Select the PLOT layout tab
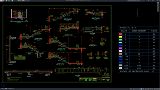The image size is (160, 90). [x=6, y=88]
